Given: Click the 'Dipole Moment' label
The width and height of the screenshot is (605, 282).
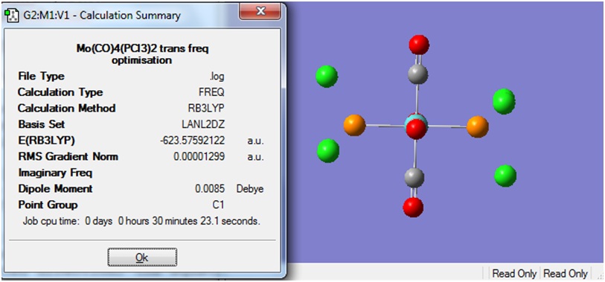Looking at the screenshot, I should pos(55,189).
